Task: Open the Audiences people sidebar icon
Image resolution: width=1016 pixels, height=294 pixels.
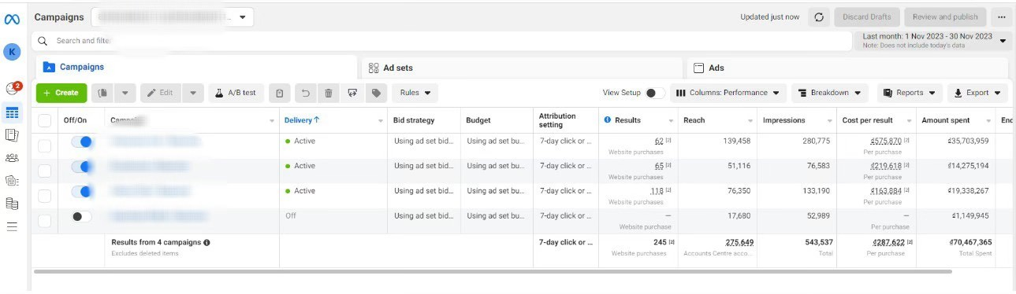Action: point(12,157)
